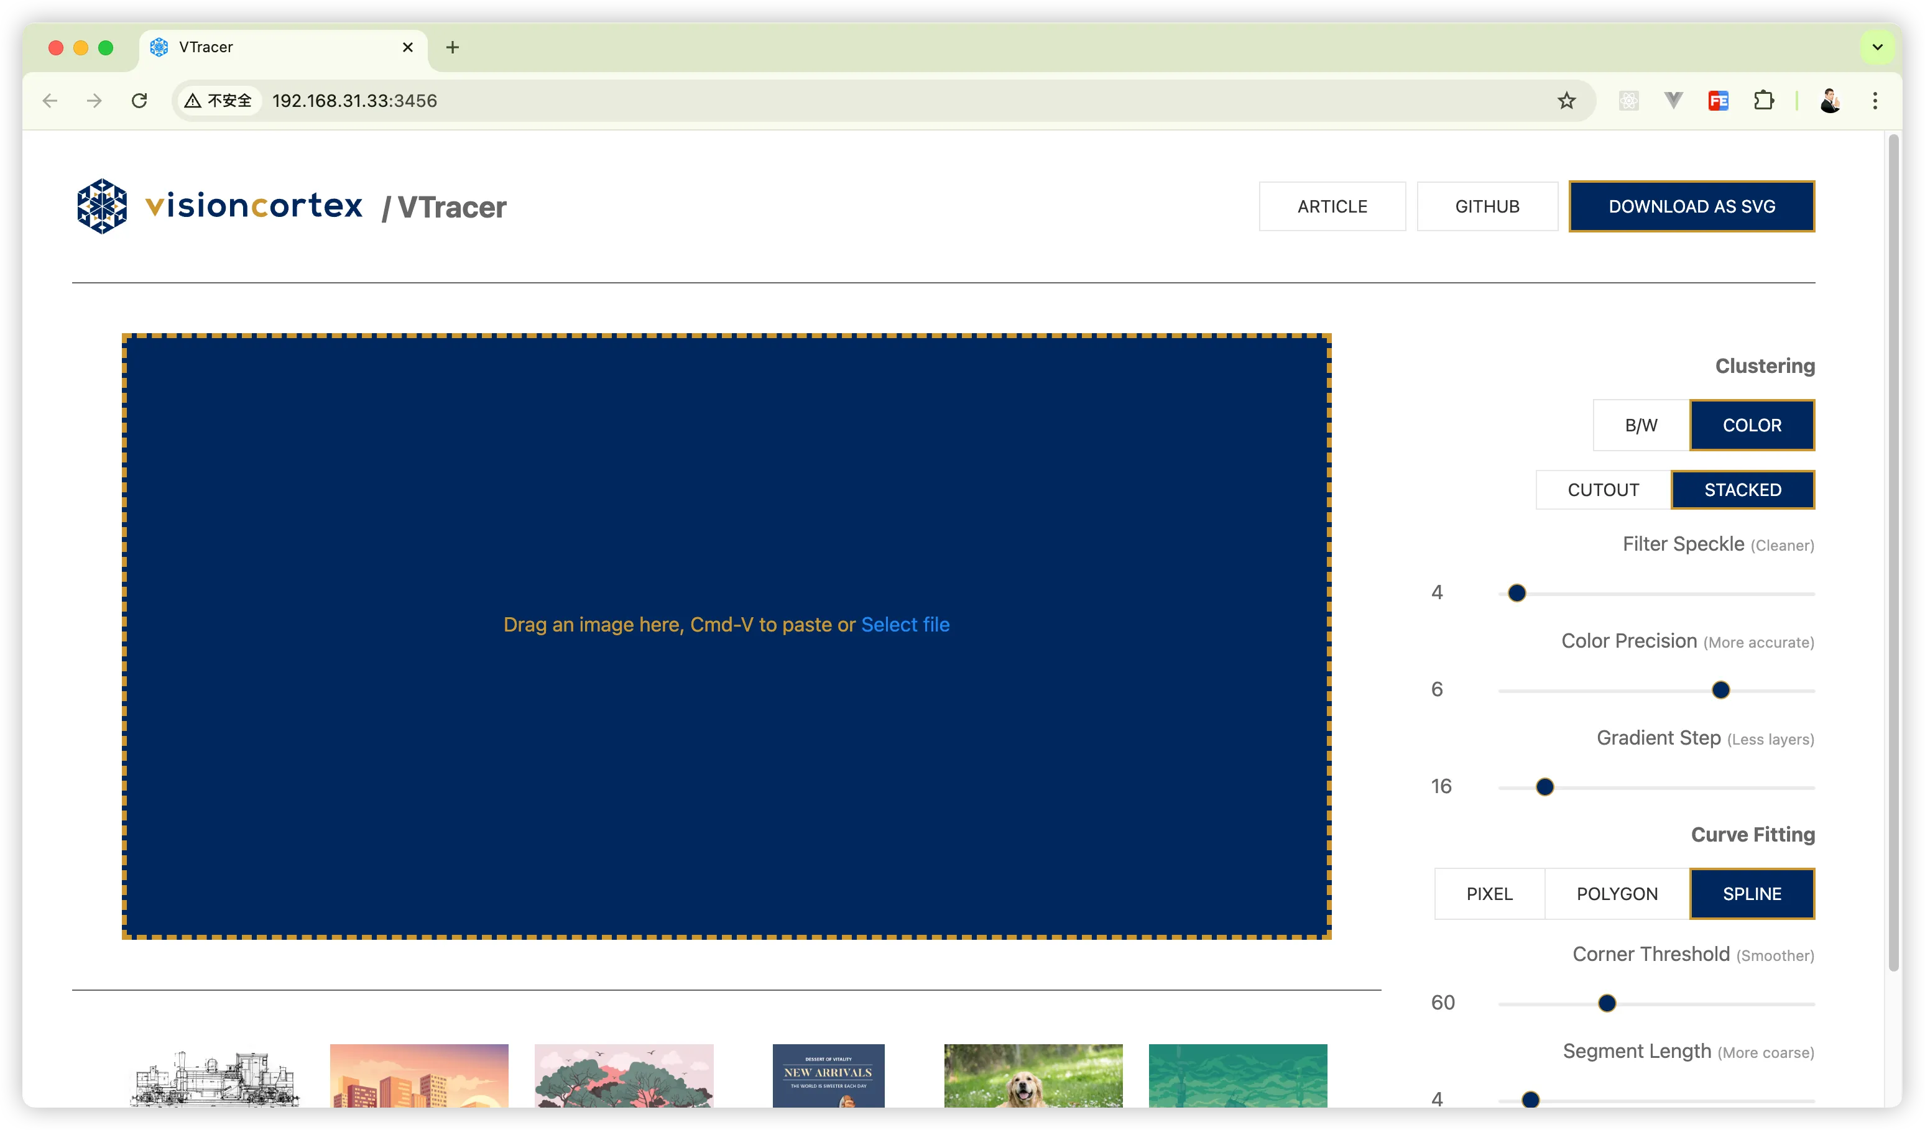Load the teal green landscape sample

1239,1076
